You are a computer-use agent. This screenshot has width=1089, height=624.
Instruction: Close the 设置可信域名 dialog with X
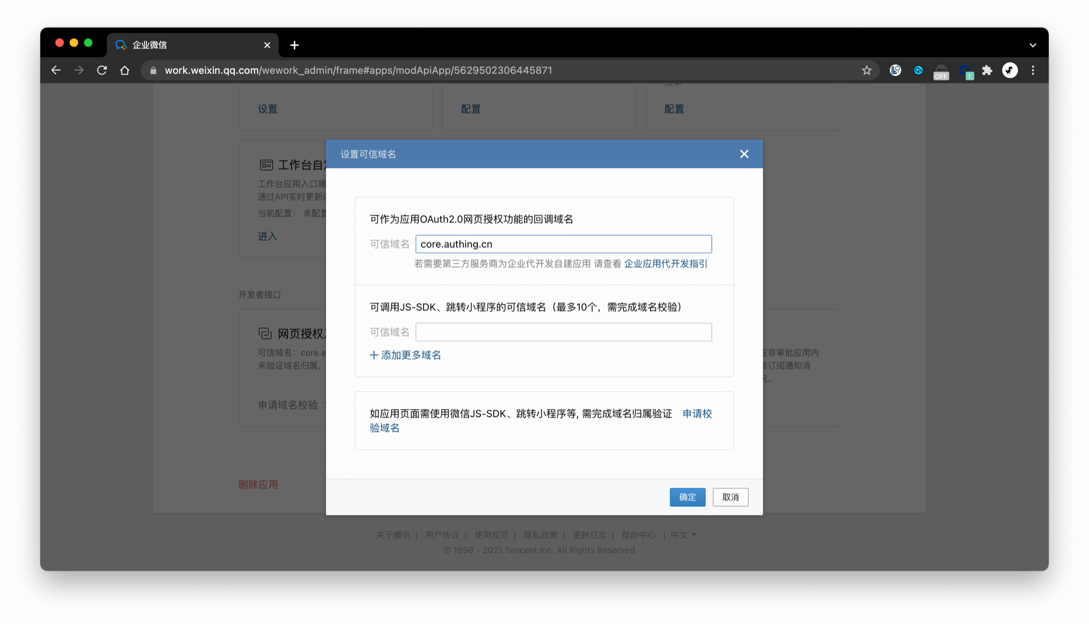[744, 154]
